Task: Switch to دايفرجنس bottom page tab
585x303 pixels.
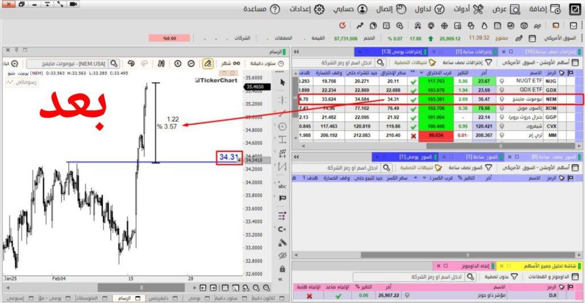Action: pos(162,298)
